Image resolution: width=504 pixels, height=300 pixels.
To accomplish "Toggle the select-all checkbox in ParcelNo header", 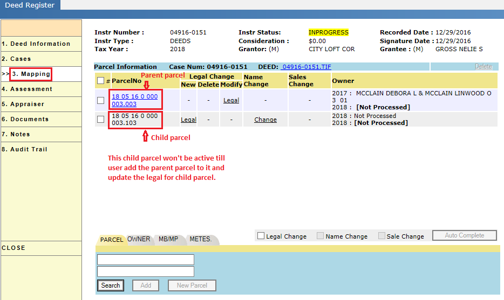I will (100, 81).
